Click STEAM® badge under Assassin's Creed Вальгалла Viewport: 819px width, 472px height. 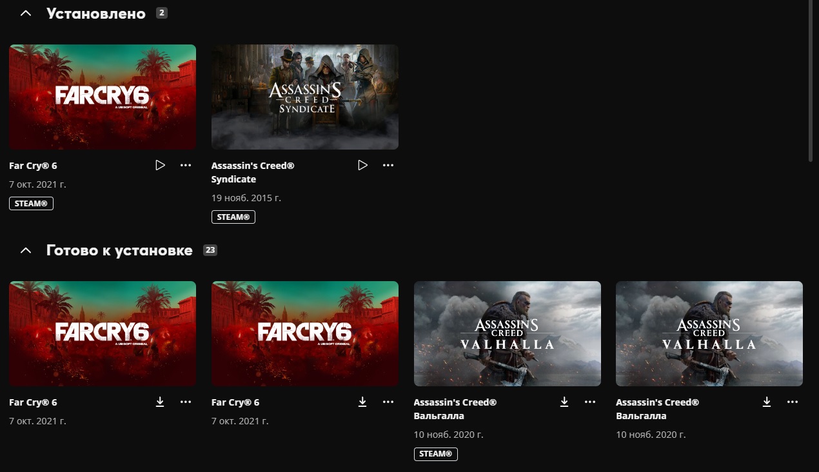(x=436, y=454)
